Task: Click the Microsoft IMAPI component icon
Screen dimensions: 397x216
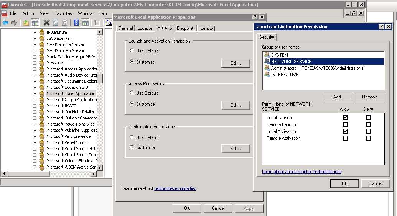Action: tap(42, 106)
